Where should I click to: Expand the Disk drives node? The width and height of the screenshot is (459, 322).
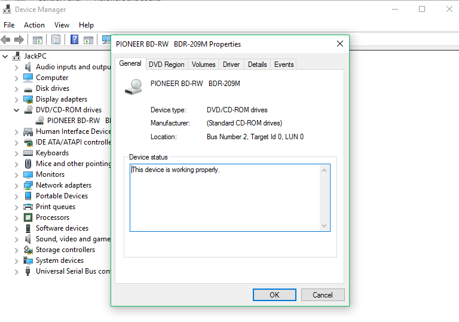tap(17, 88)
